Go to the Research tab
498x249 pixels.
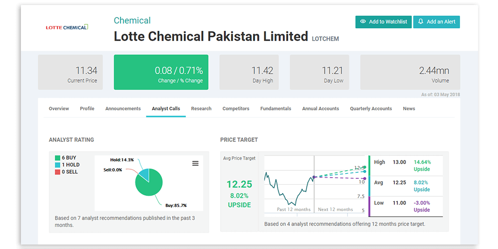pos(201,109)
